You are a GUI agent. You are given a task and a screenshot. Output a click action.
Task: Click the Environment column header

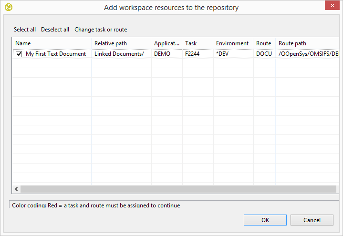click(232, 43)
